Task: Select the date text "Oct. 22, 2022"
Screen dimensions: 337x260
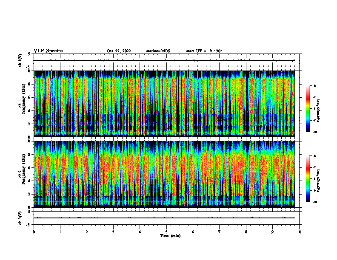Action: click(119, 51)
